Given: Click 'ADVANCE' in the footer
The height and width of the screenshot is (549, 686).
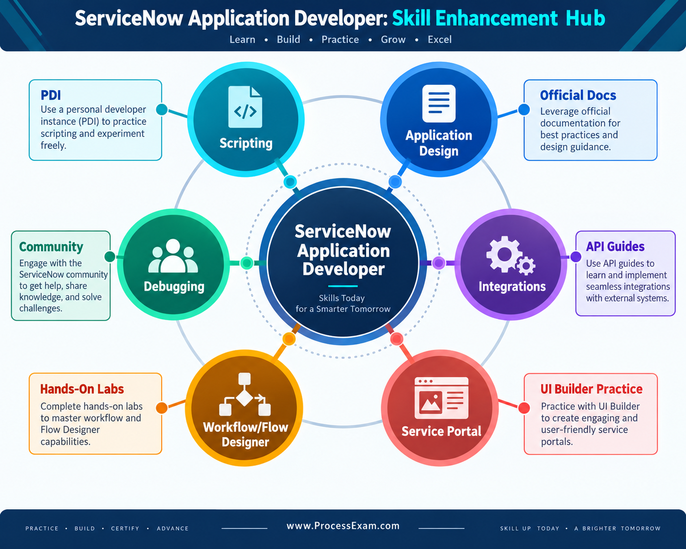Looking at the screenshot, I should tap(173, 528).
